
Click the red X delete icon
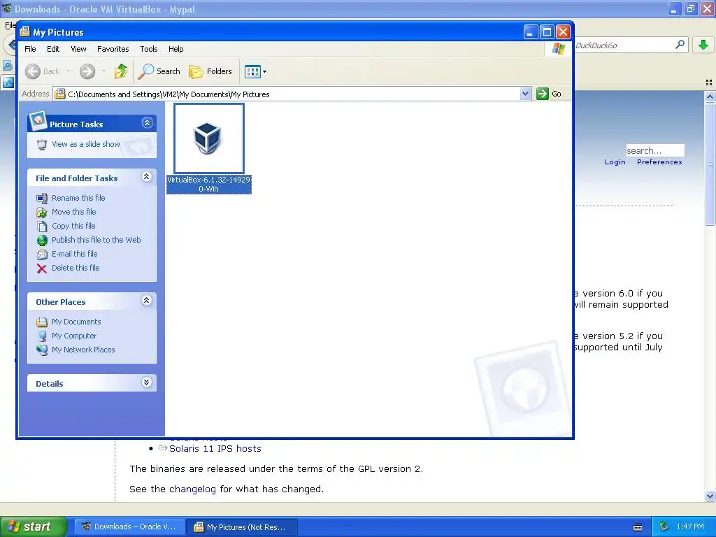click(41, 268)
